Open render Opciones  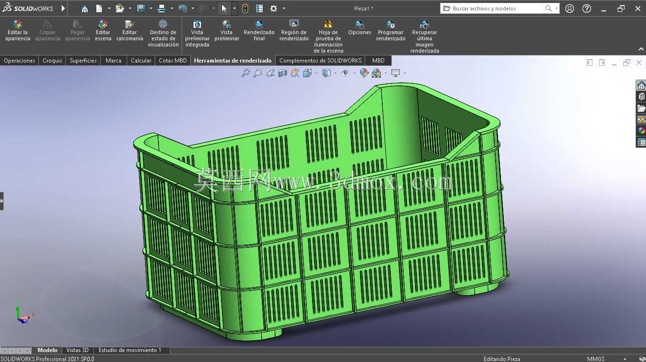click(x=360, y=27)
